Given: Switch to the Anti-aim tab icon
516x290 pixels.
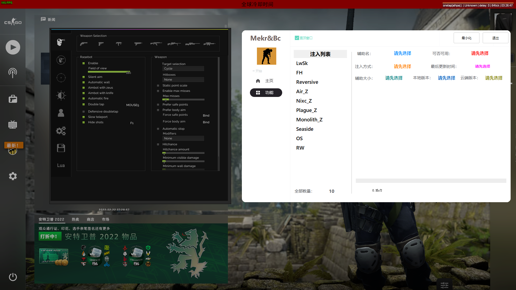Looking at the screenshot, I should (x=61, y=60).
